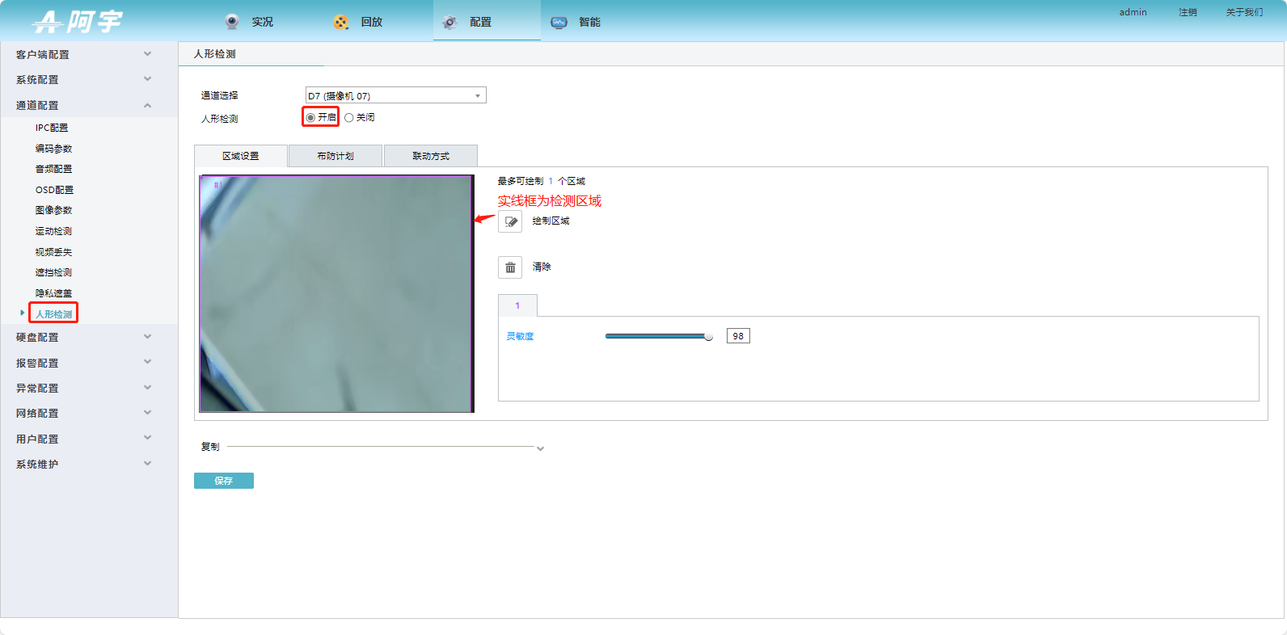
Task: Open the 实况 top menu
Action: [263, 22]
